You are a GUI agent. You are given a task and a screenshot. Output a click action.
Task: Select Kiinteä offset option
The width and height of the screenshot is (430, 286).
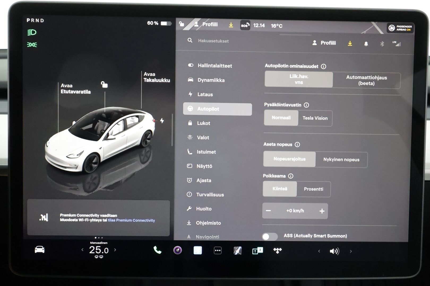click(280, 189)
